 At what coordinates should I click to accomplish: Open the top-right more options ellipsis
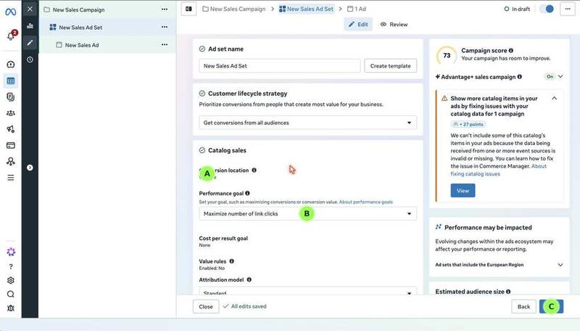coord(568,9)
